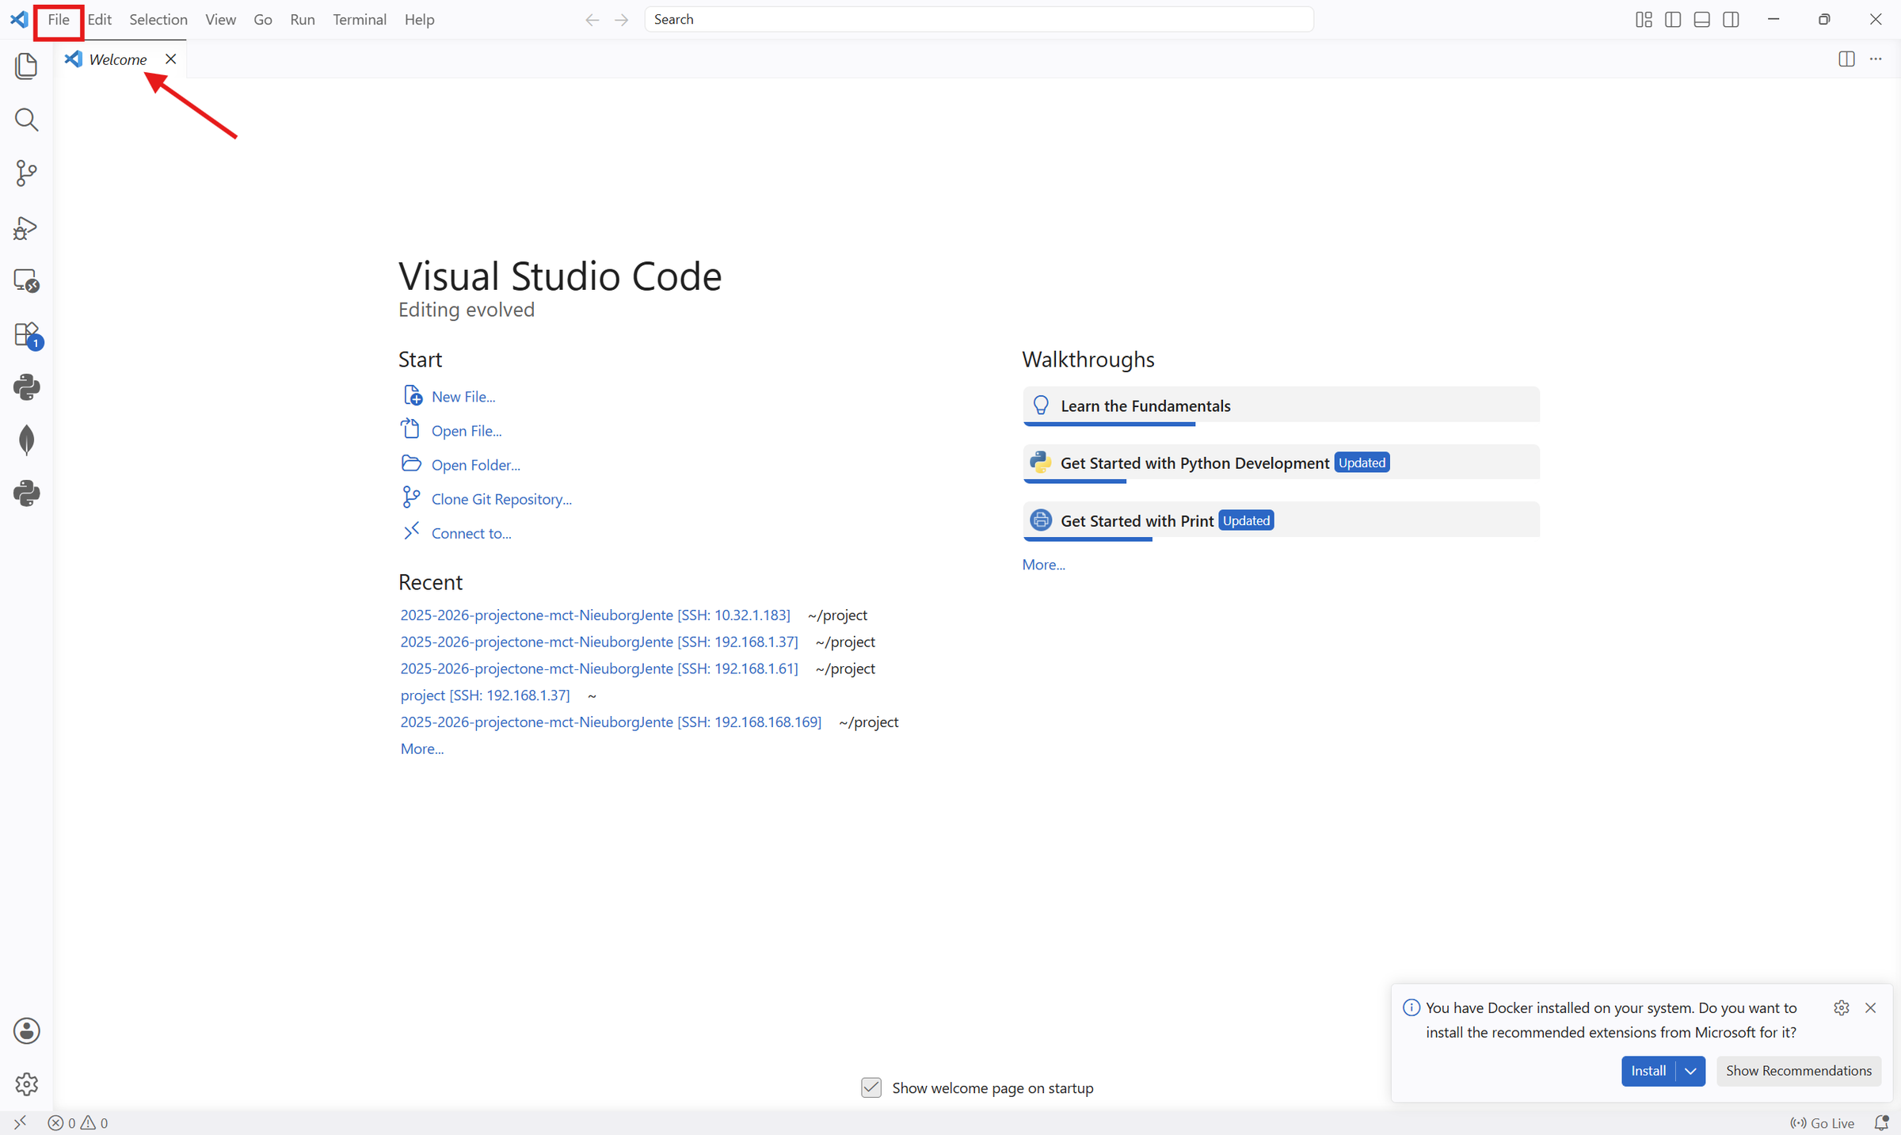Expand Install button dropdown arrow
This screenshot has width=1901, height=1135.
click(x=1690, y=1071)
